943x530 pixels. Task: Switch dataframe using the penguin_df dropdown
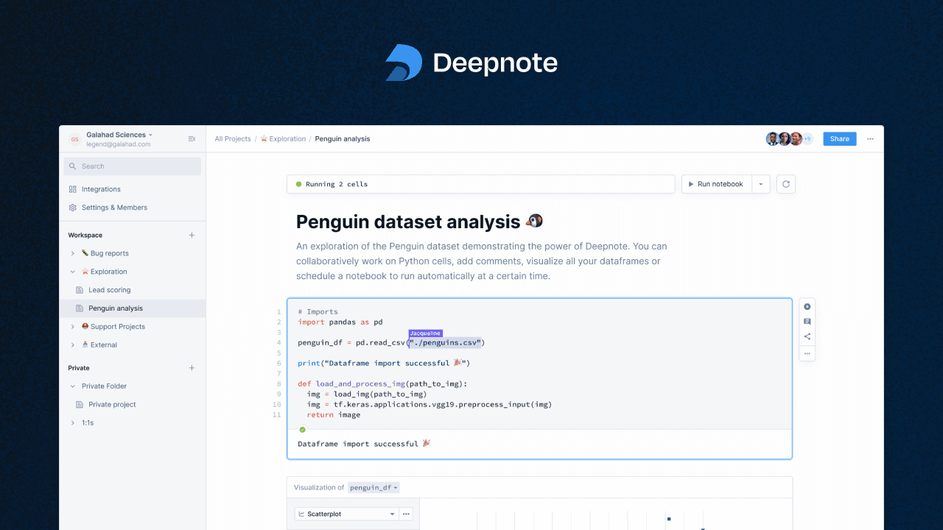pyautogui.click(x=372, y=487)
